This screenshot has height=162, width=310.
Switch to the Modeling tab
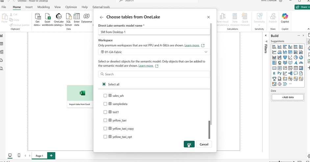[43, 7]
